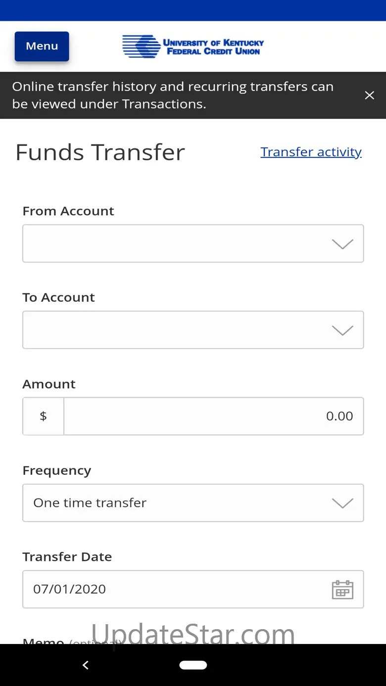The width and height of the screenshot is (386, 686).
Task: Tap the Funds Transfer page heading
Action: [x=100, y=152]
